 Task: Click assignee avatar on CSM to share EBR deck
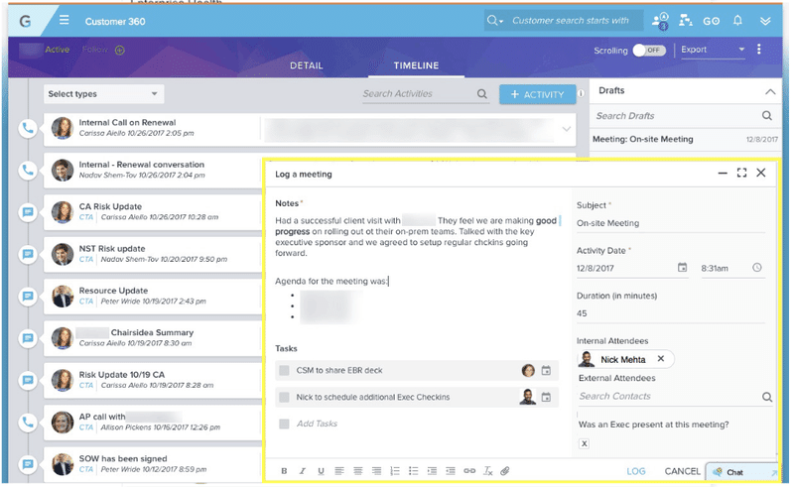click(x=528, y=370)
